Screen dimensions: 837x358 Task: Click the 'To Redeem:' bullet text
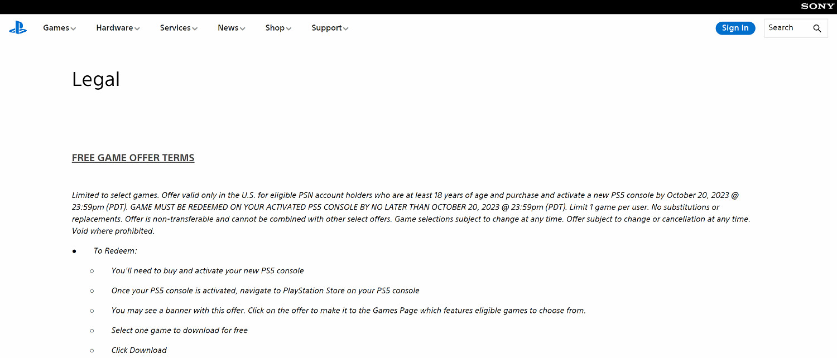(115, 251)
